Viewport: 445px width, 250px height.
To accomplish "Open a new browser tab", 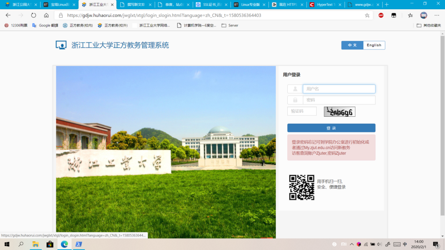I will (386, 4).
